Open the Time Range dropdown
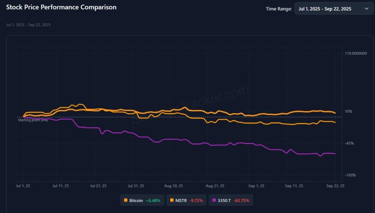 pyautogui.click(x=334, y=9)
